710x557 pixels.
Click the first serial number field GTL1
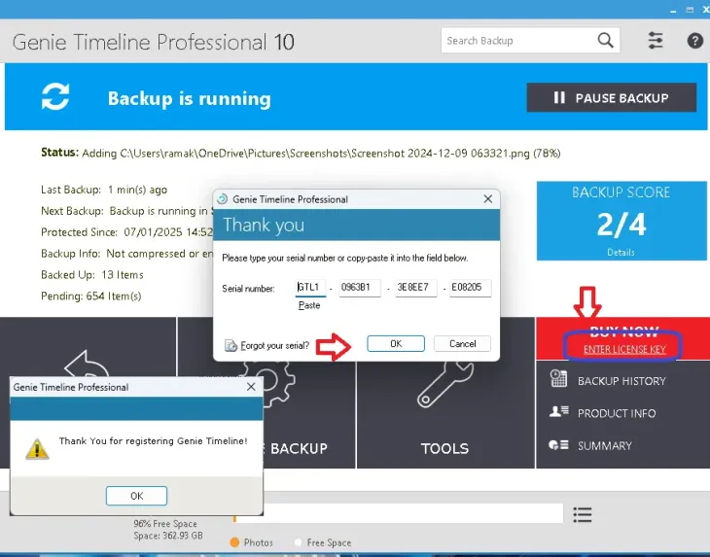311,288
